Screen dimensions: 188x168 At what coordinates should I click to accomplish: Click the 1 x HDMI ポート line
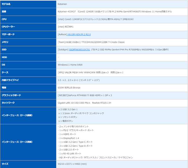(x=67, y=134)
